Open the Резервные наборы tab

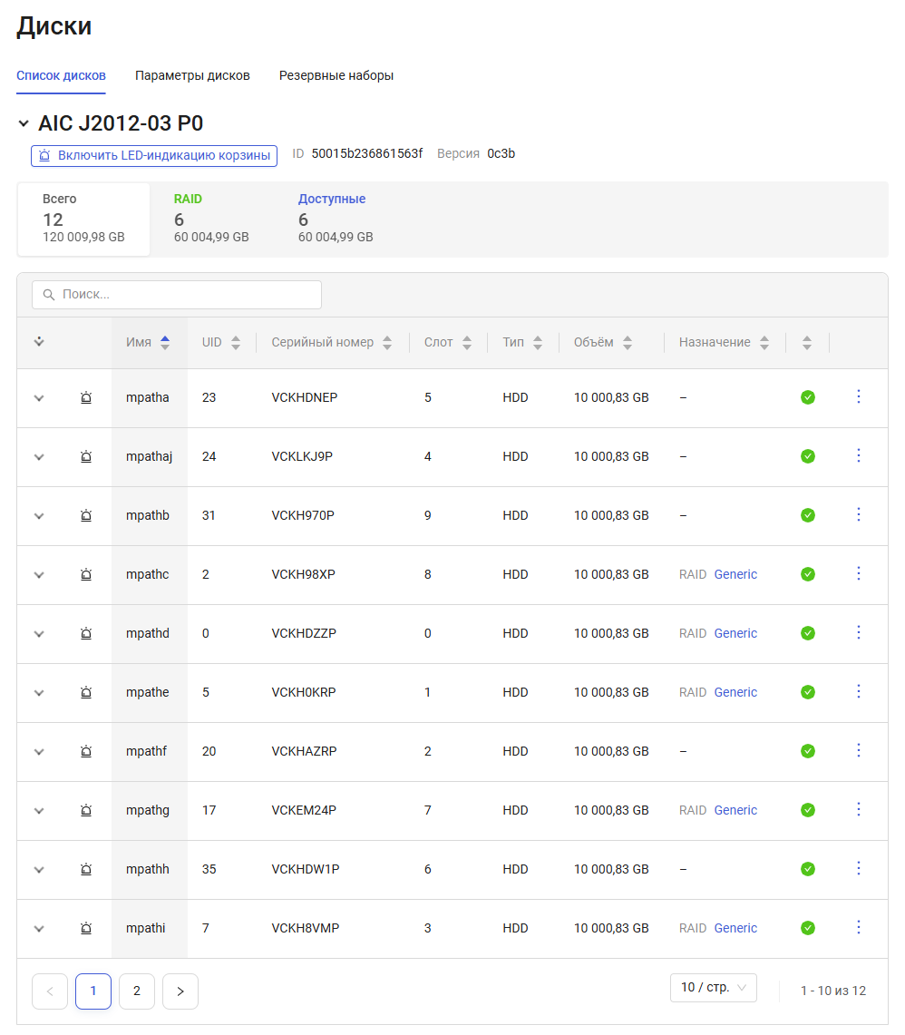[x=336, y=75]
